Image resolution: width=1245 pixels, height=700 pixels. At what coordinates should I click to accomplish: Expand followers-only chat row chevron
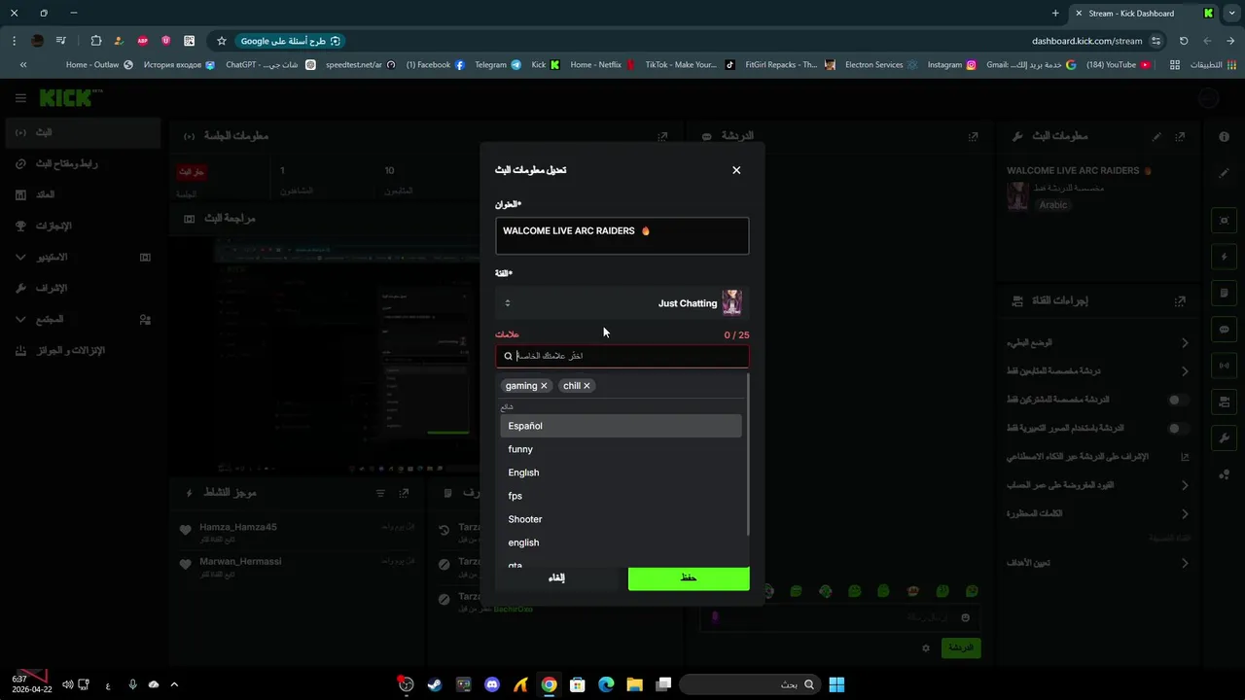[1185, 371]
